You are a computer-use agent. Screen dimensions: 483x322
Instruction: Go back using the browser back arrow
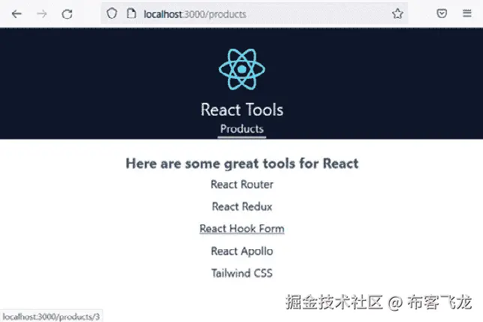tap(16, 14)
